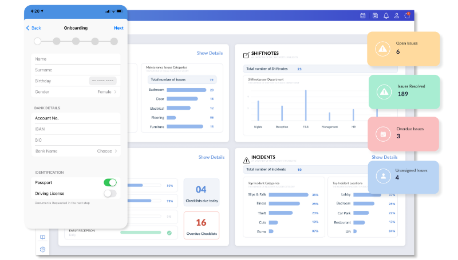
Task: Click the cellular signal icon in the phone status bar
Action: 108,11
